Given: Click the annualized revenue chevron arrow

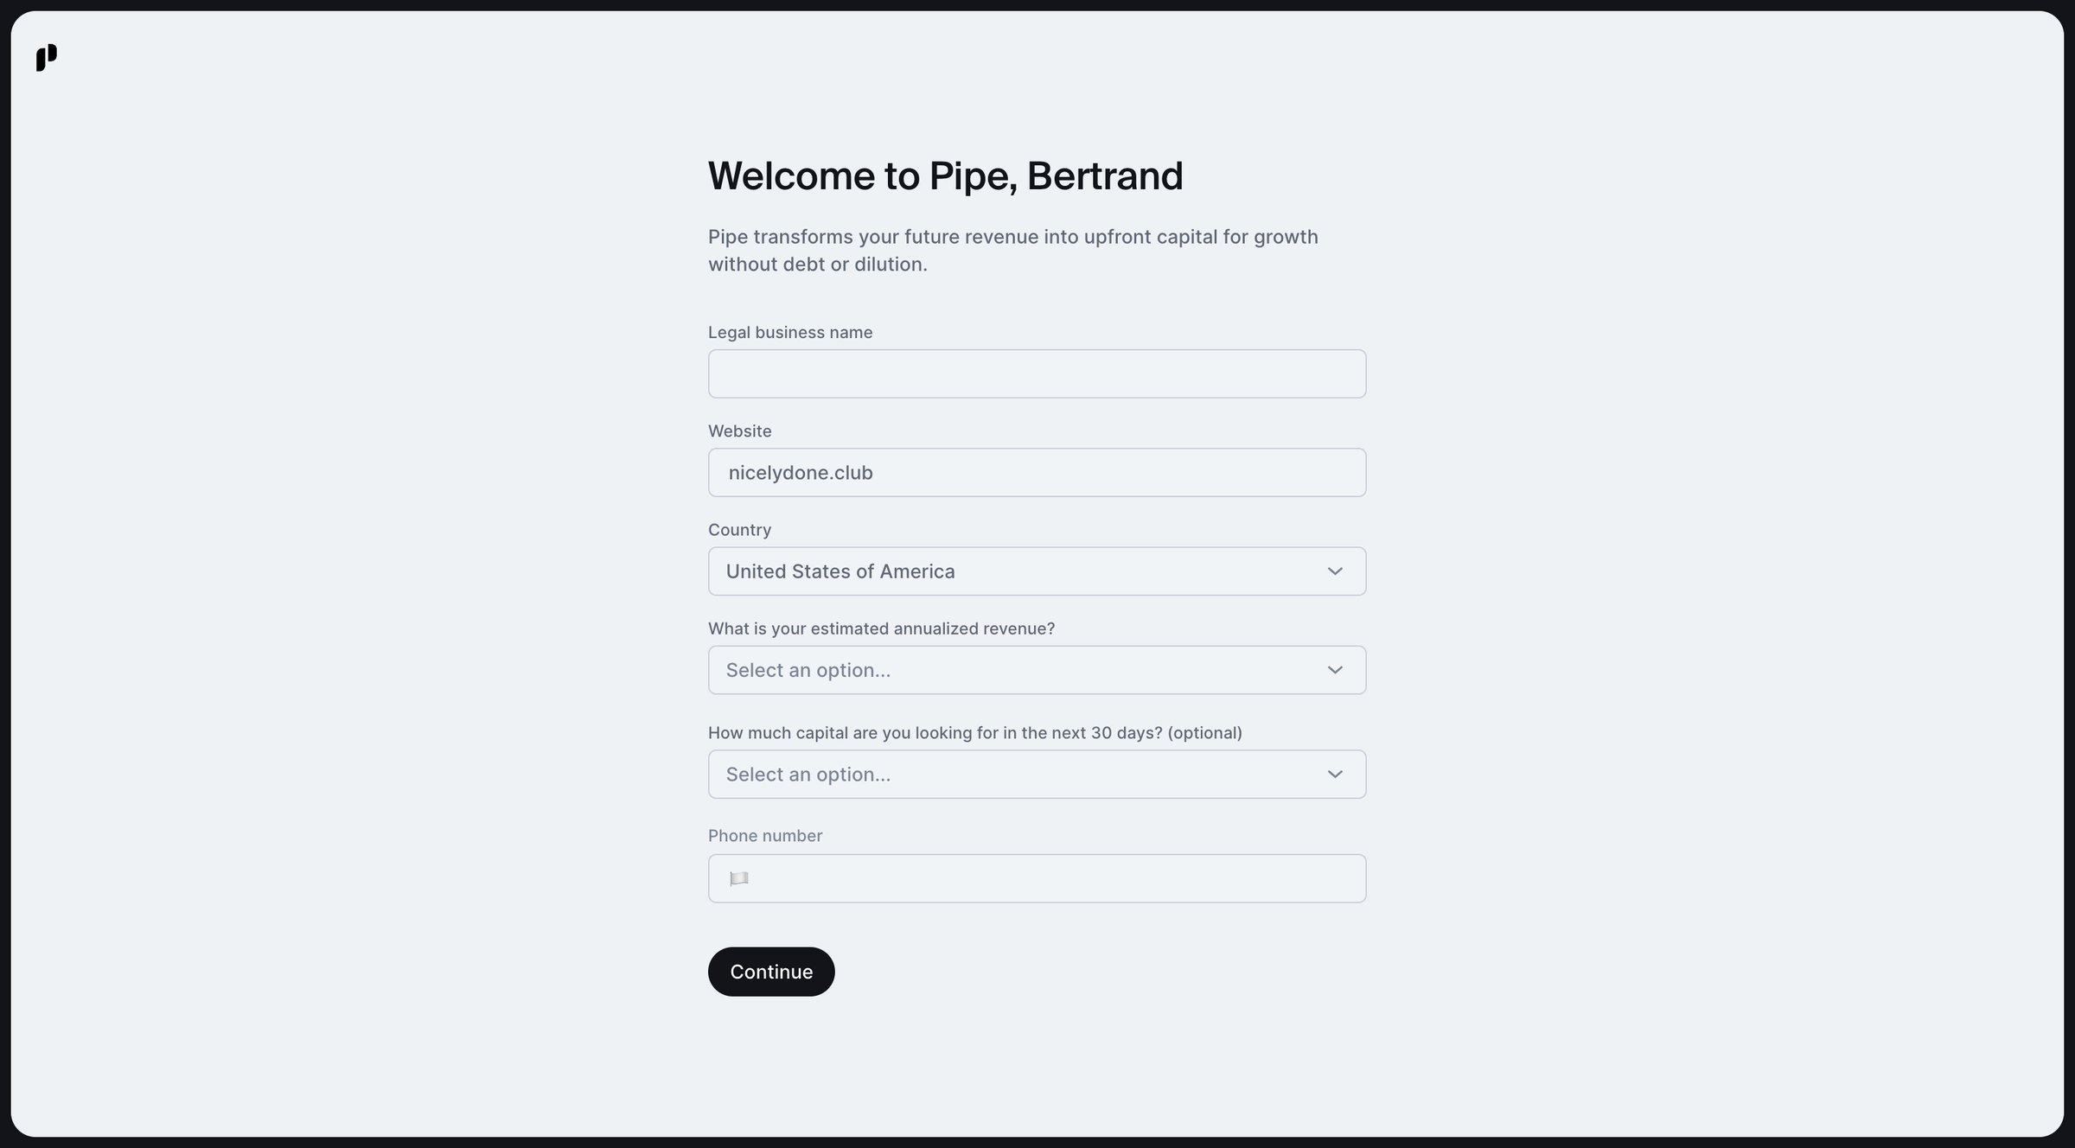Looking at the screenshot, I should tap(1335, 670).
